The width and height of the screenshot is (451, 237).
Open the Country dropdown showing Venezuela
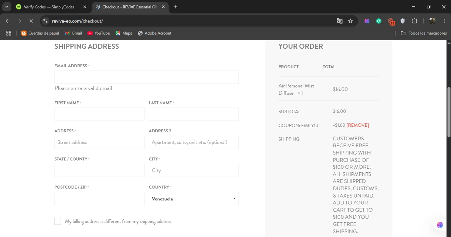coord(194,199)
